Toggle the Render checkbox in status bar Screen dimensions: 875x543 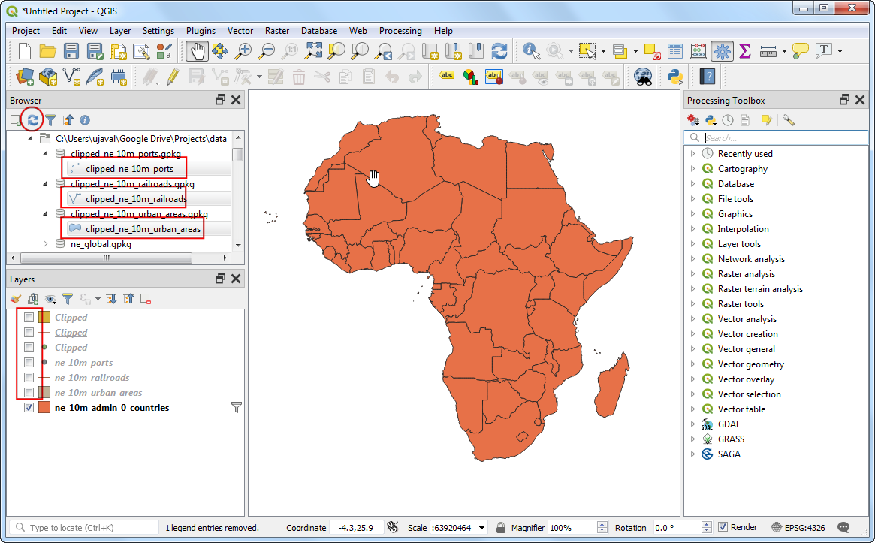click(x=723, y=527)
